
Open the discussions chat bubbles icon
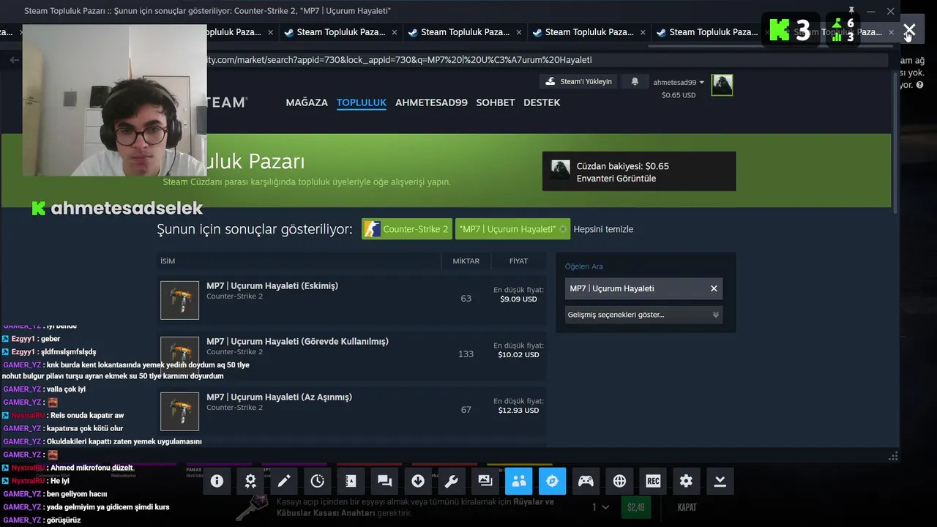(384, 481)
